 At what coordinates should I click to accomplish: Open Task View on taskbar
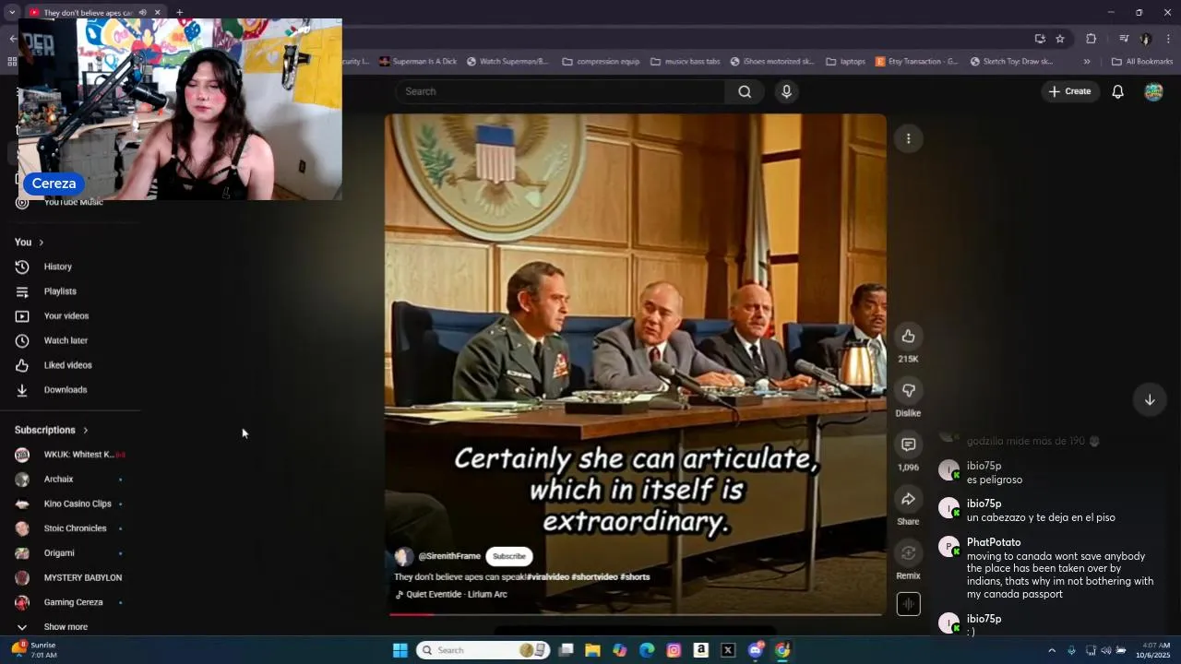566,650
